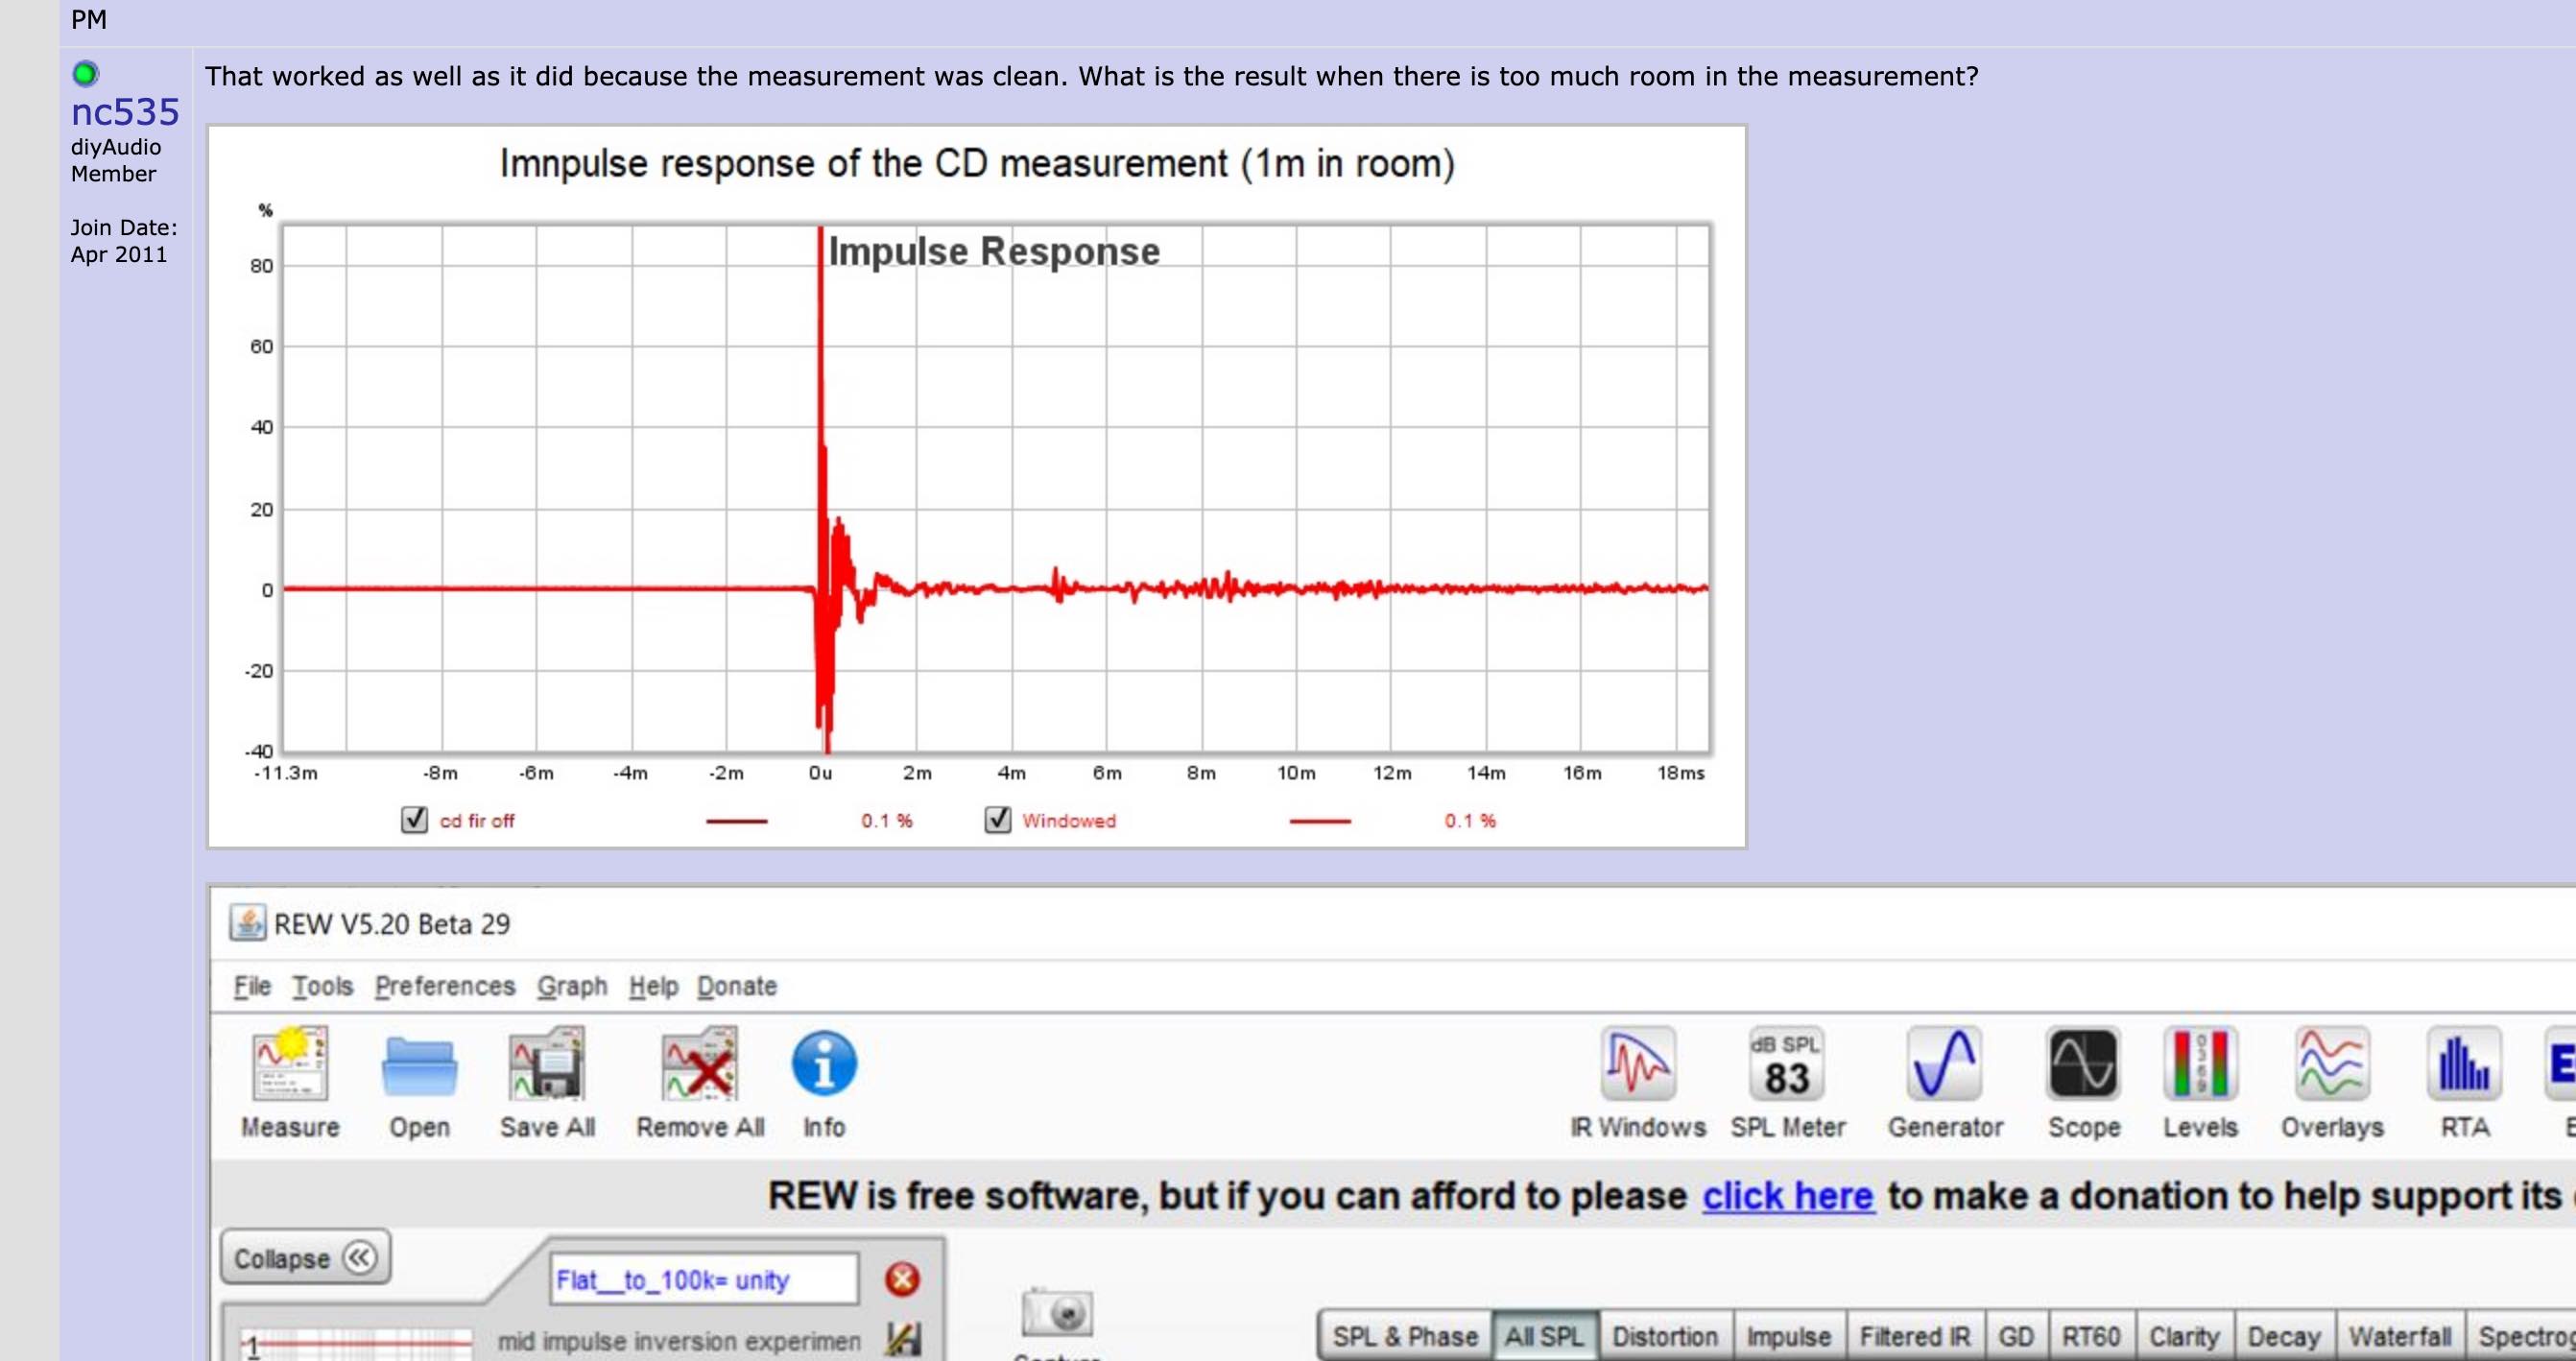The height and width of the screenshot is (1361, 2576).
Task: Open the File menu
Action: click(252, 986)
